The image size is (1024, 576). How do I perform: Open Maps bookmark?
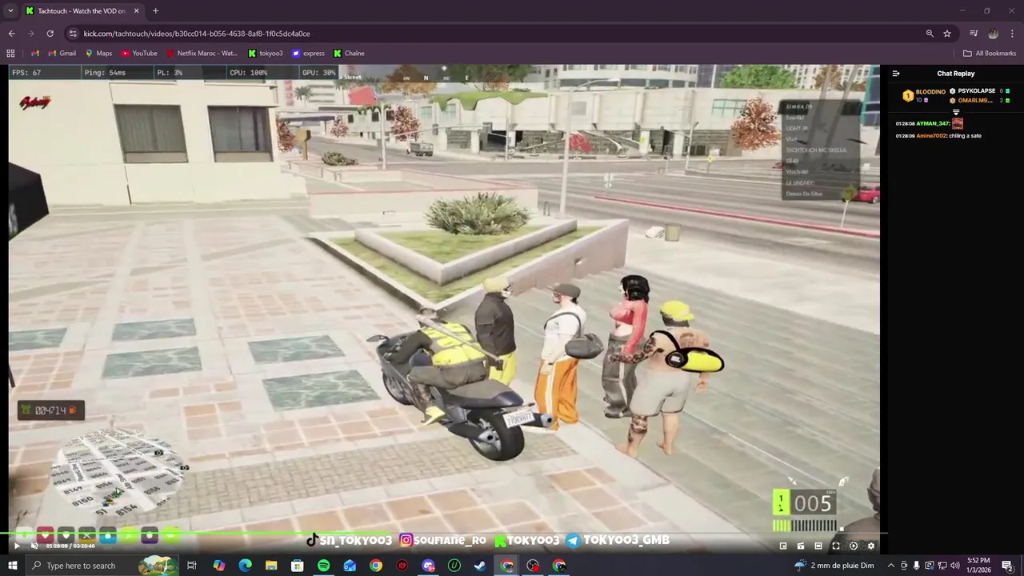[x=99, y=54]
